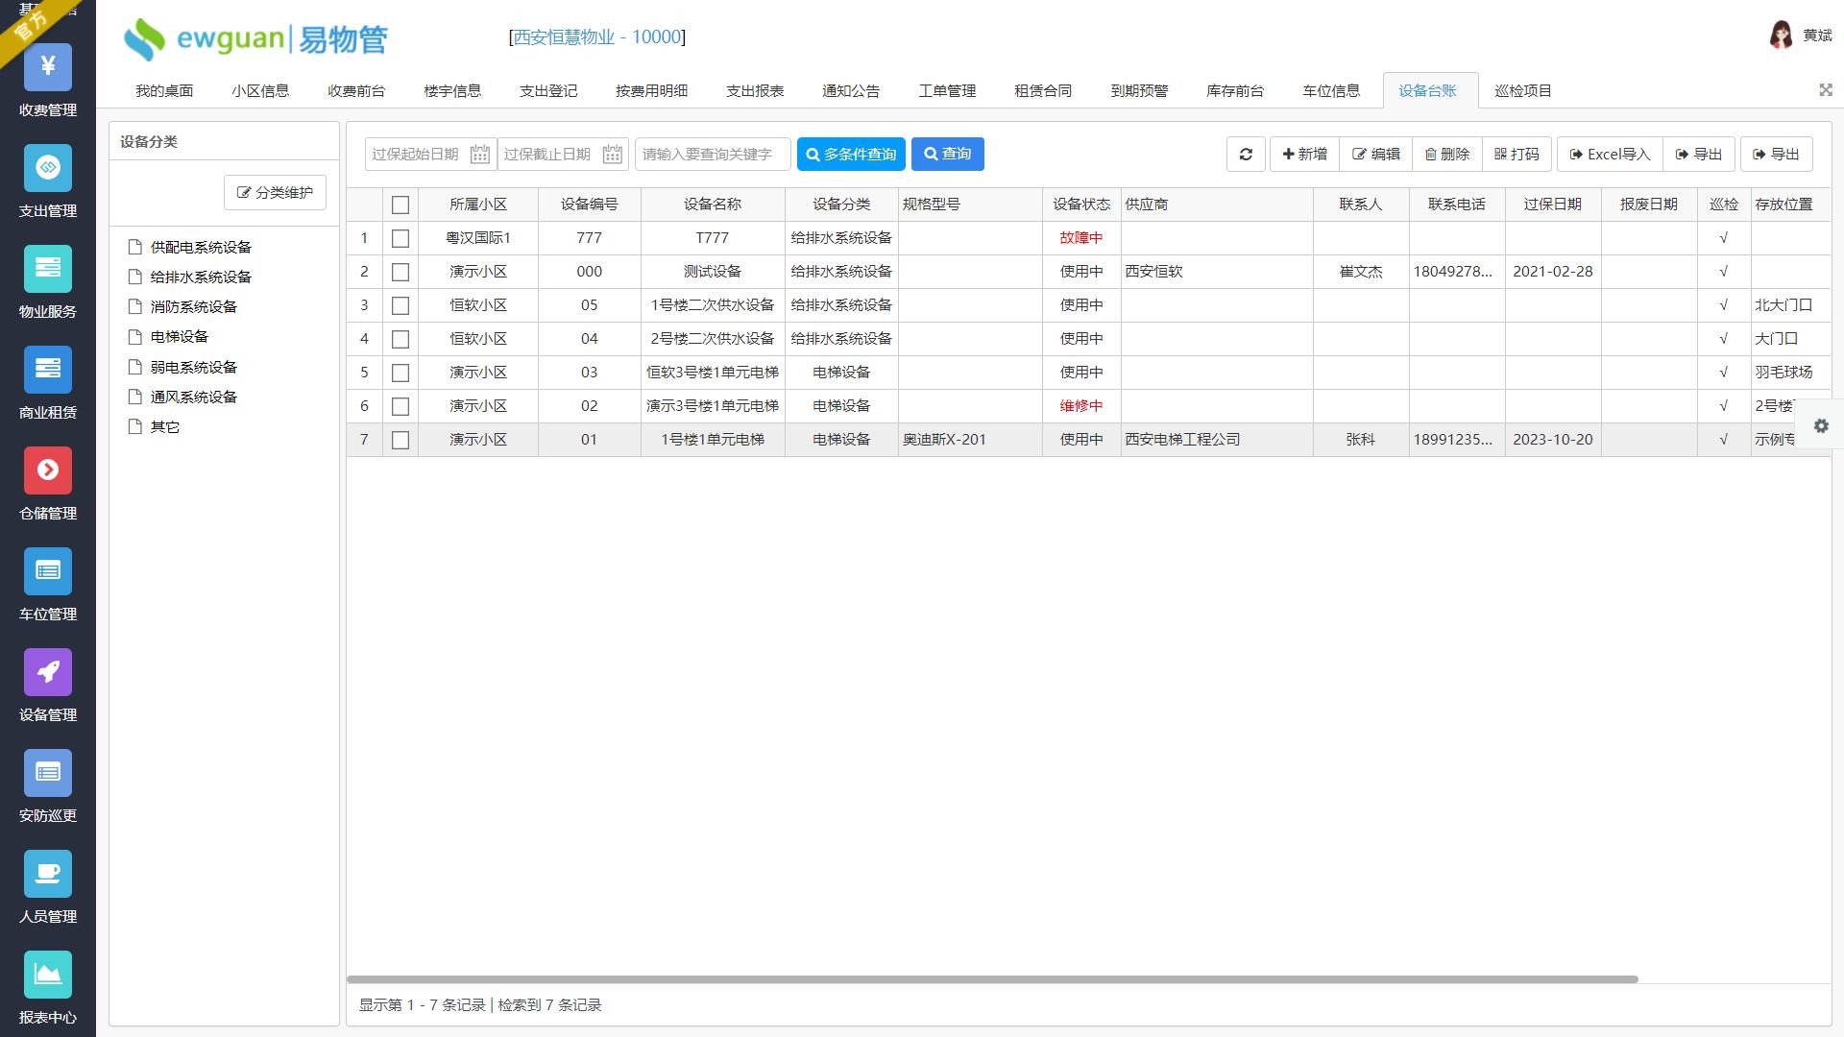Screen dimensions: 1844x1037
Task: Open the 设备管理 rocket icon
Action: click(48, 672)
